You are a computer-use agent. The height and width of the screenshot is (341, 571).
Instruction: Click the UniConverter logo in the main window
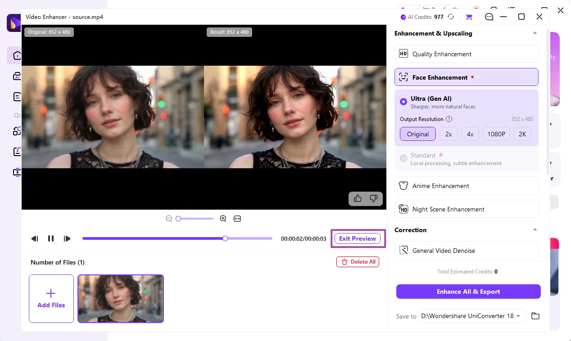14,22
